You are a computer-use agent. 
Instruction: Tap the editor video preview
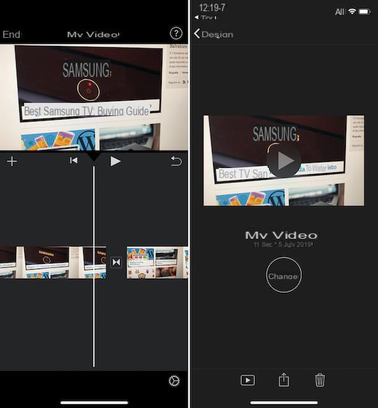point(94,97)
